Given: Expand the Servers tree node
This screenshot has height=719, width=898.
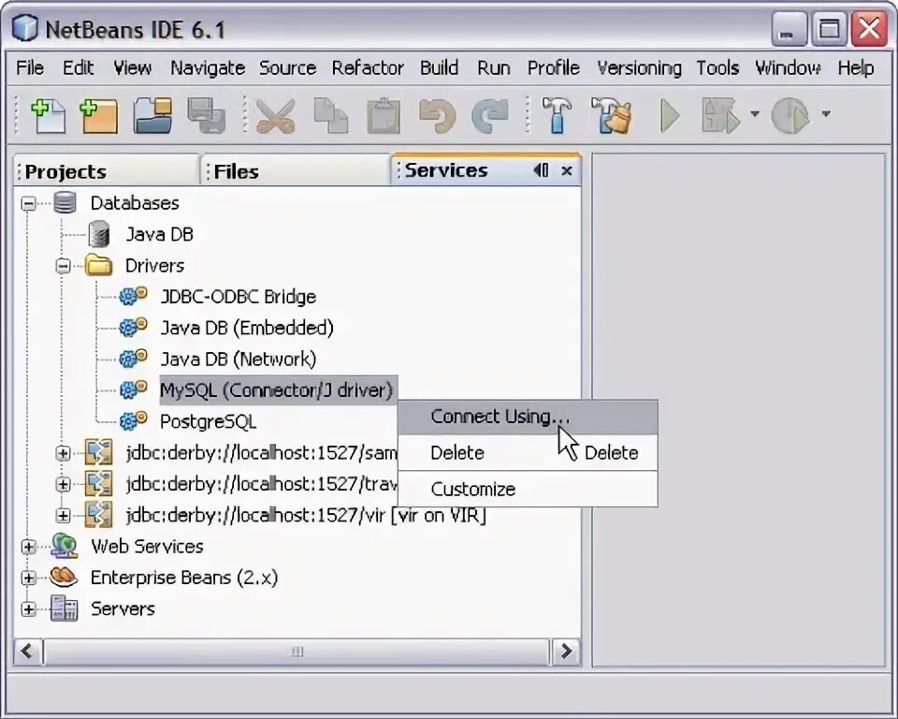Looking at the screenshot, I should pyautogui.click(x=28, y=609).
